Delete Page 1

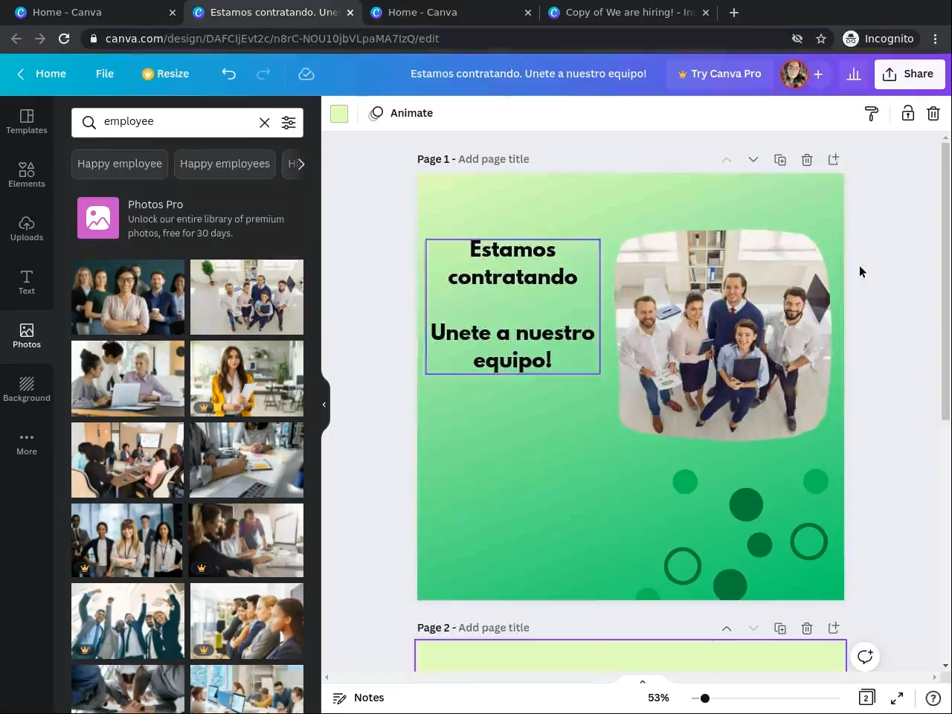click(807, 160)
